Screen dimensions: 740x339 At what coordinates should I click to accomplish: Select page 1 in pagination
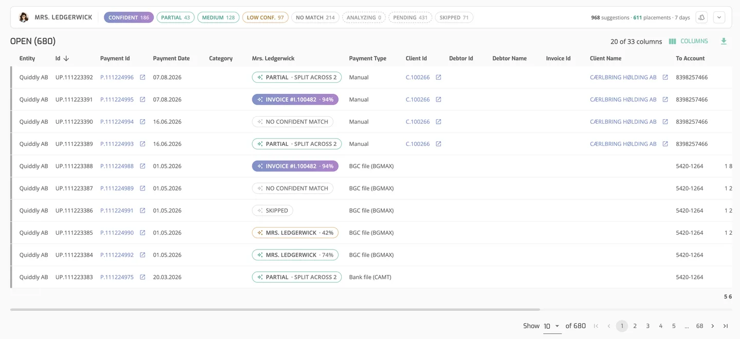coord(622,326)
